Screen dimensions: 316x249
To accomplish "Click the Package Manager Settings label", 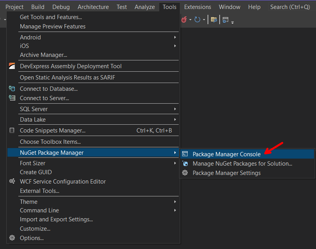I will pyautogui.click(x=227, y=173).
